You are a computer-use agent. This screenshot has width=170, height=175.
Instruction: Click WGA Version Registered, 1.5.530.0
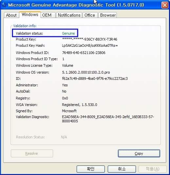pos(80,105)
